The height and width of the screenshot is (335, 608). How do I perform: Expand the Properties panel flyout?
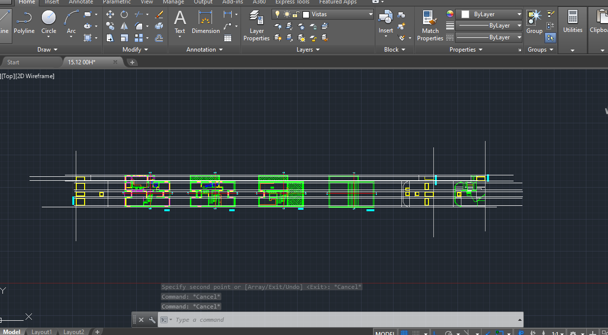pyautogui.click(x=466, y=50)
